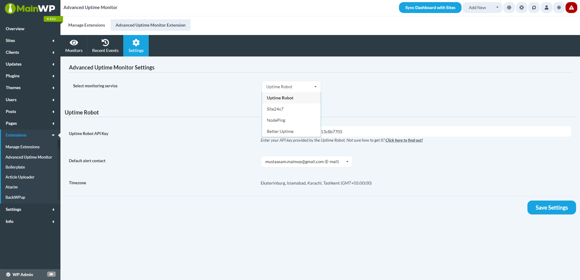This screenshot has height=280, width=580.
Task: Expand the Clients sidebar menu
Action: tap(30, 52)
